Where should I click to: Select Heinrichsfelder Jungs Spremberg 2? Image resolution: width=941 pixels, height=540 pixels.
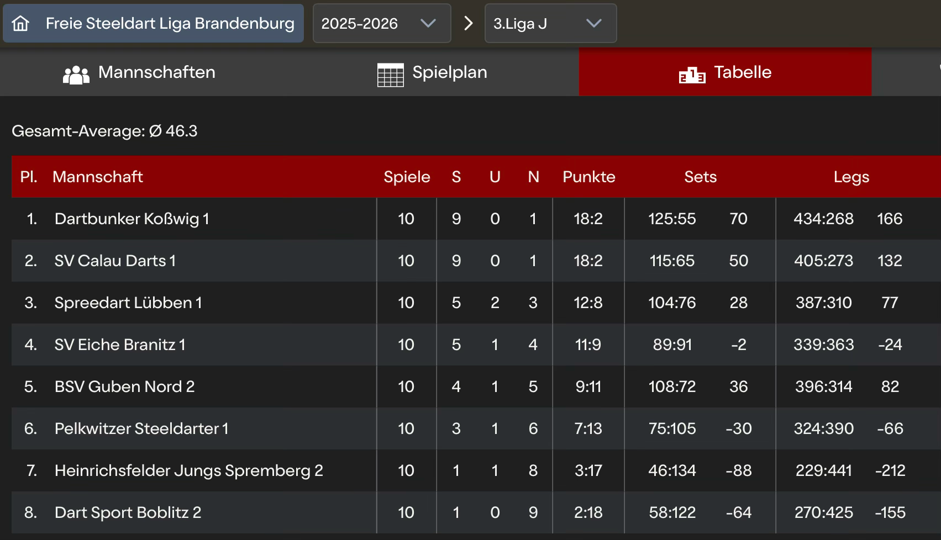tap(189, 470)
